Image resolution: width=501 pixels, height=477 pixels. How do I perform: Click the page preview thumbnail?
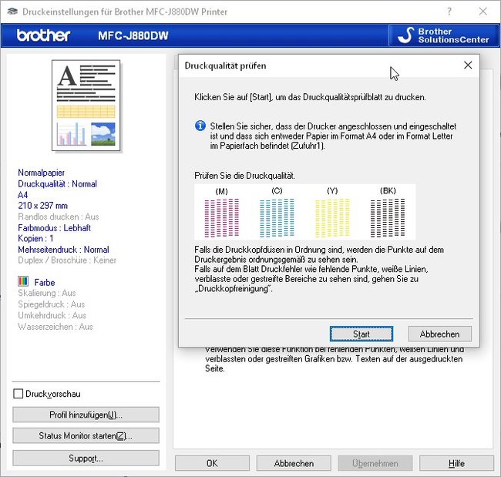[86, 105]
